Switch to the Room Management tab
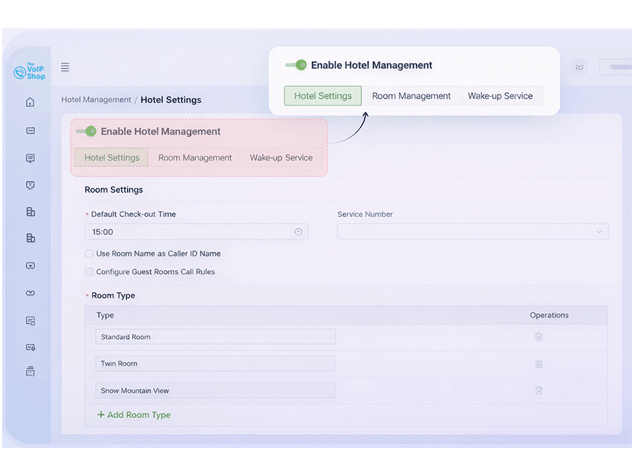Viewport: 634px width, 476px height. (x=195, y=158)
